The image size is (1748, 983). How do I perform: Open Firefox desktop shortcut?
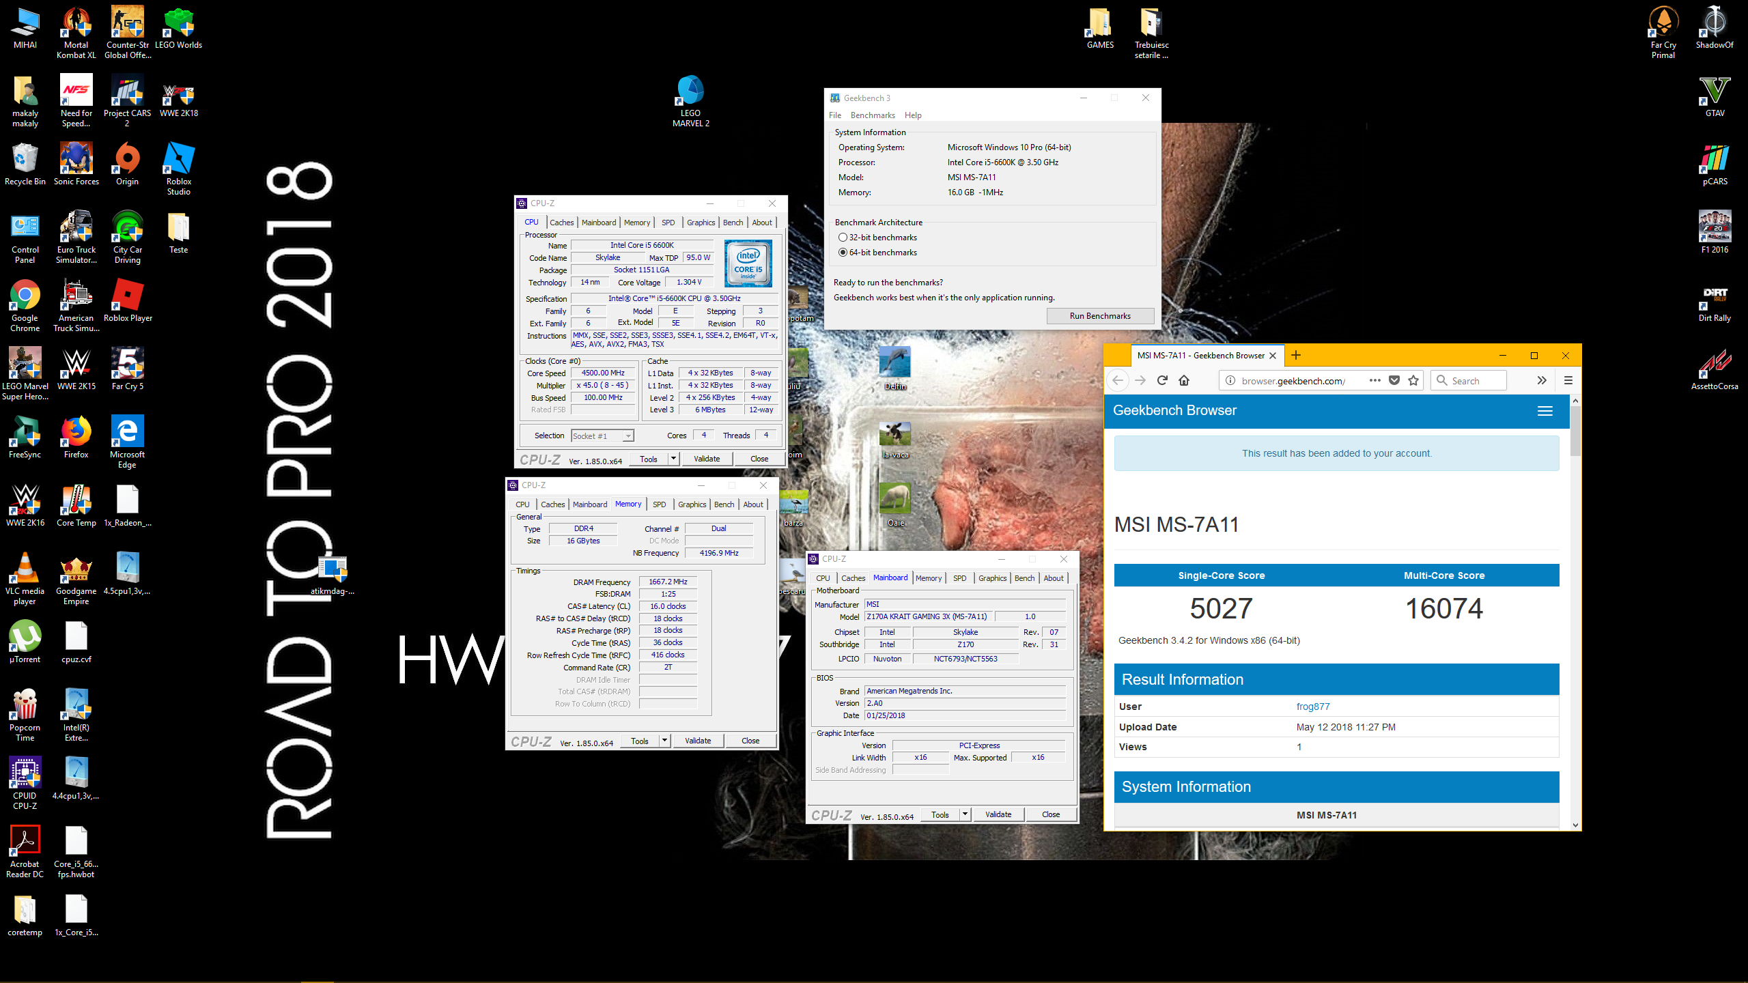coord(76,437)
